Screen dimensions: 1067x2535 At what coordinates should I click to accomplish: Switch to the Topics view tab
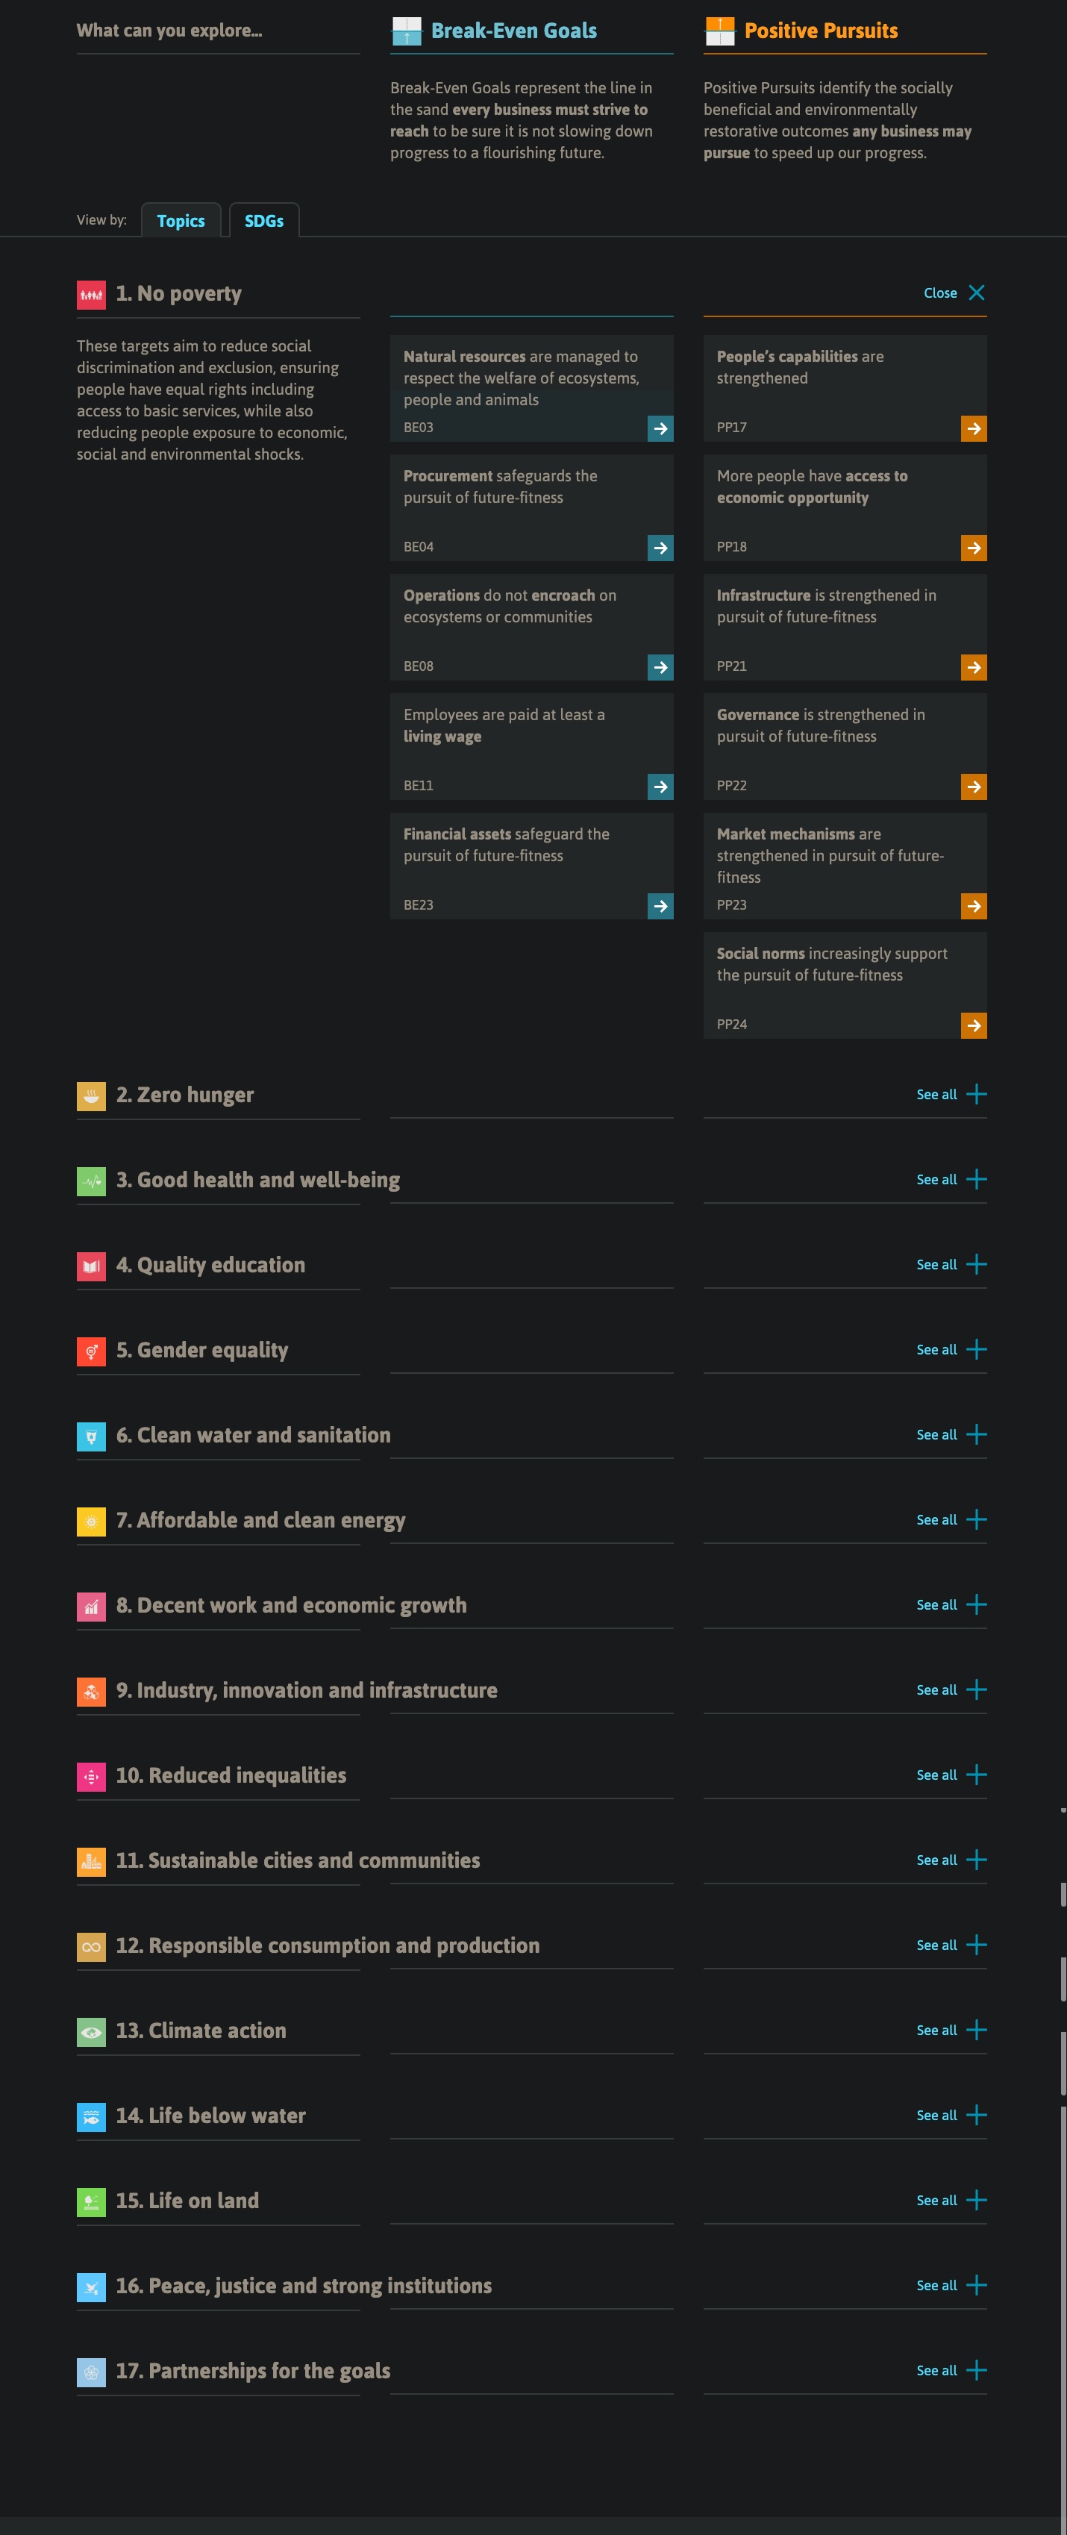(181, 222)
